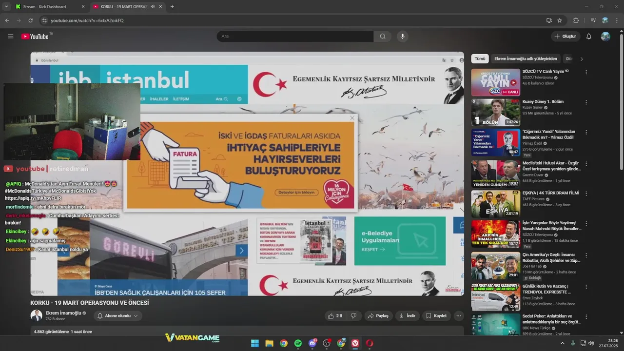Select Ekrem İmamoğlu adlı yükleyiciden chip
This screenshot has width=624, height=351.
click(x=526, y=58)
